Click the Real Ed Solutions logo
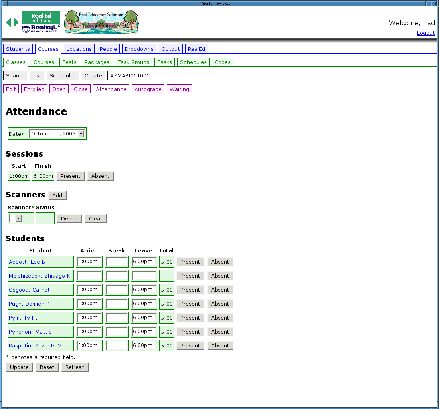 pos(41,22)
